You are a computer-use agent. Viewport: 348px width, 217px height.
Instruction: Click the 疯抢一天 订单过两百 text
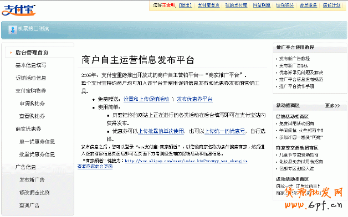[298, 186]
